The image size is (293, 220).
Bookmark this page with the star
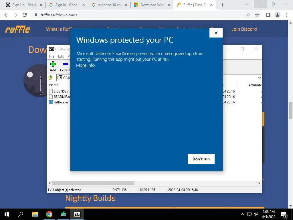click(x=257, y=15)
